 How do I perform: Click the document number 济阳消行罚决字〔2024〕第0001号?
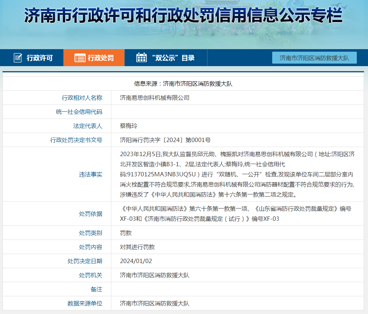click(165, 140)
